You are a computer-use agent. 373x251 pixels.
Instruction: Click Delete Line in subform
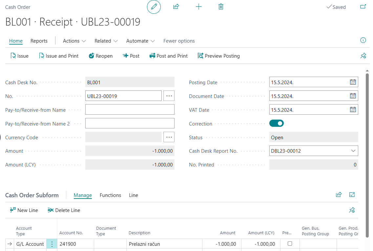[64, 210]
